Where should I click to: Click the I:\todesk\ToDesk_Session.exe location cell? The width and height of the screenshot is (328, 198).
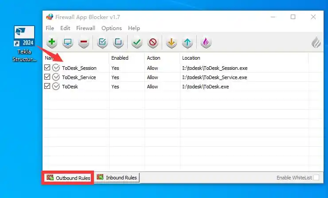[215, 68]
